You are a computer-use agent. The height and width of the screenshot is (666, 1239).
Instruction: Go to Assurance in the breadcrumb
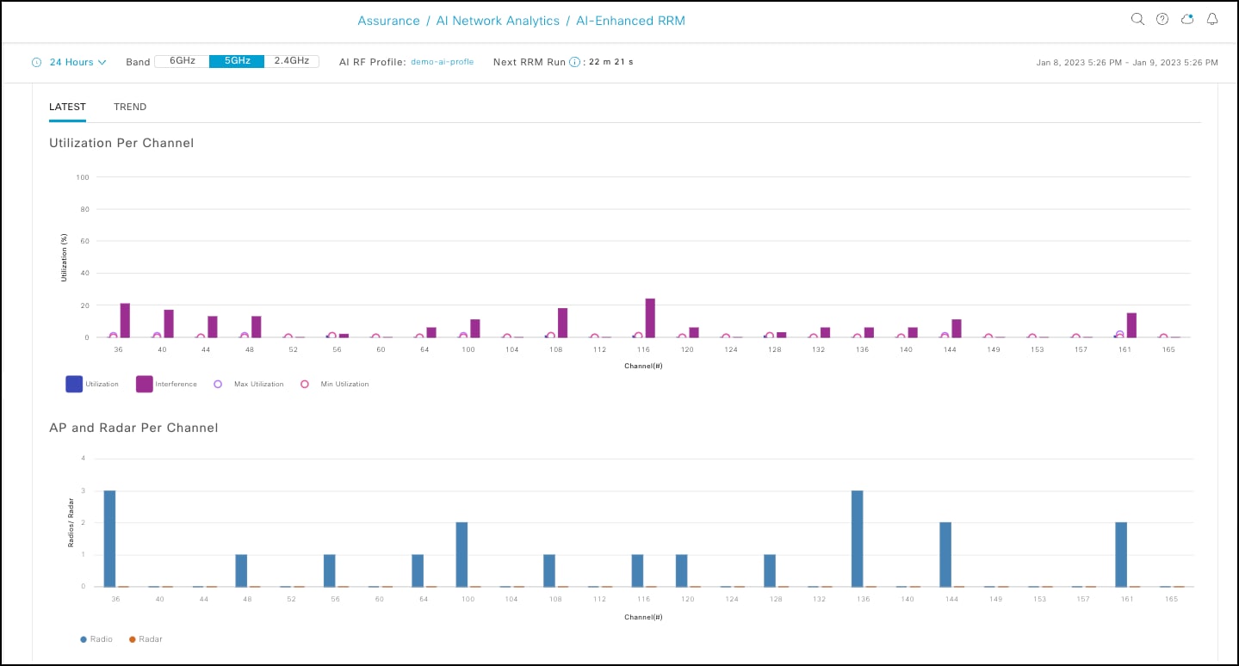coord(389,21)
